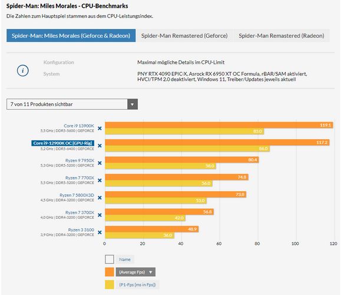Remove Core i9 13900K from chart
The width and height of the screenshot is (347, 295).
point(100,129)
